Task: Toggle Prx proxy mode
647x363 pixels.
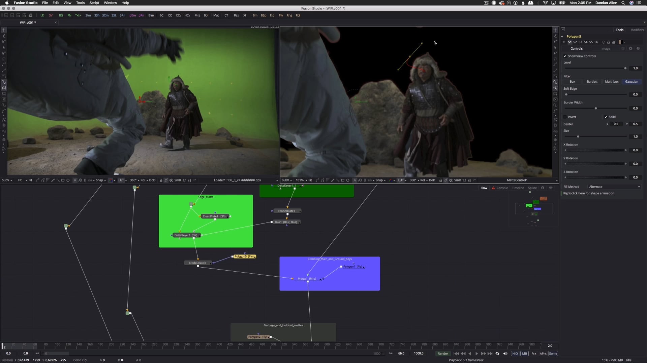Action: (534, 354)
